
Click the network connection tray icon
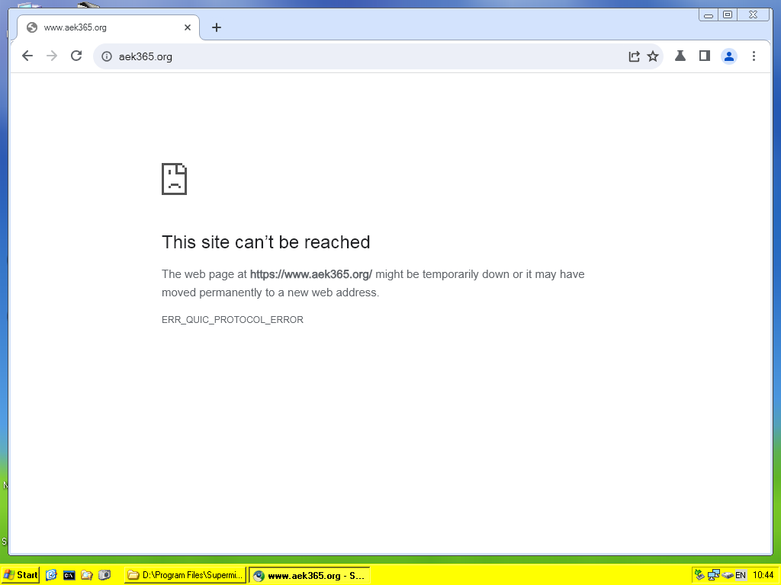714,575
